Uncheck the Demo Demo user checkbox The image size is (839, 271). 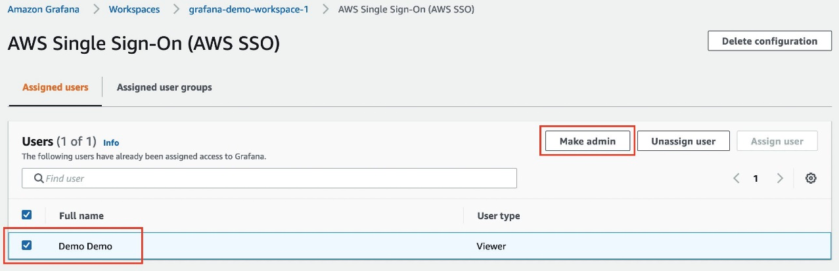pos(27,245)
